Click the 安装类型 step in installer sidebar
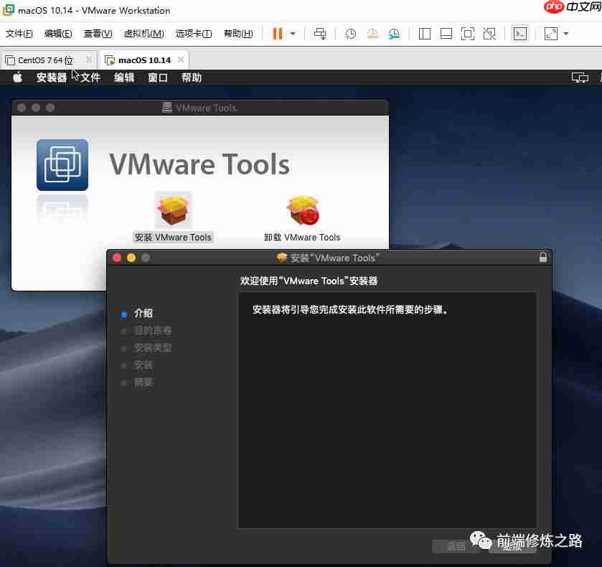 click(x=153, y=348)
